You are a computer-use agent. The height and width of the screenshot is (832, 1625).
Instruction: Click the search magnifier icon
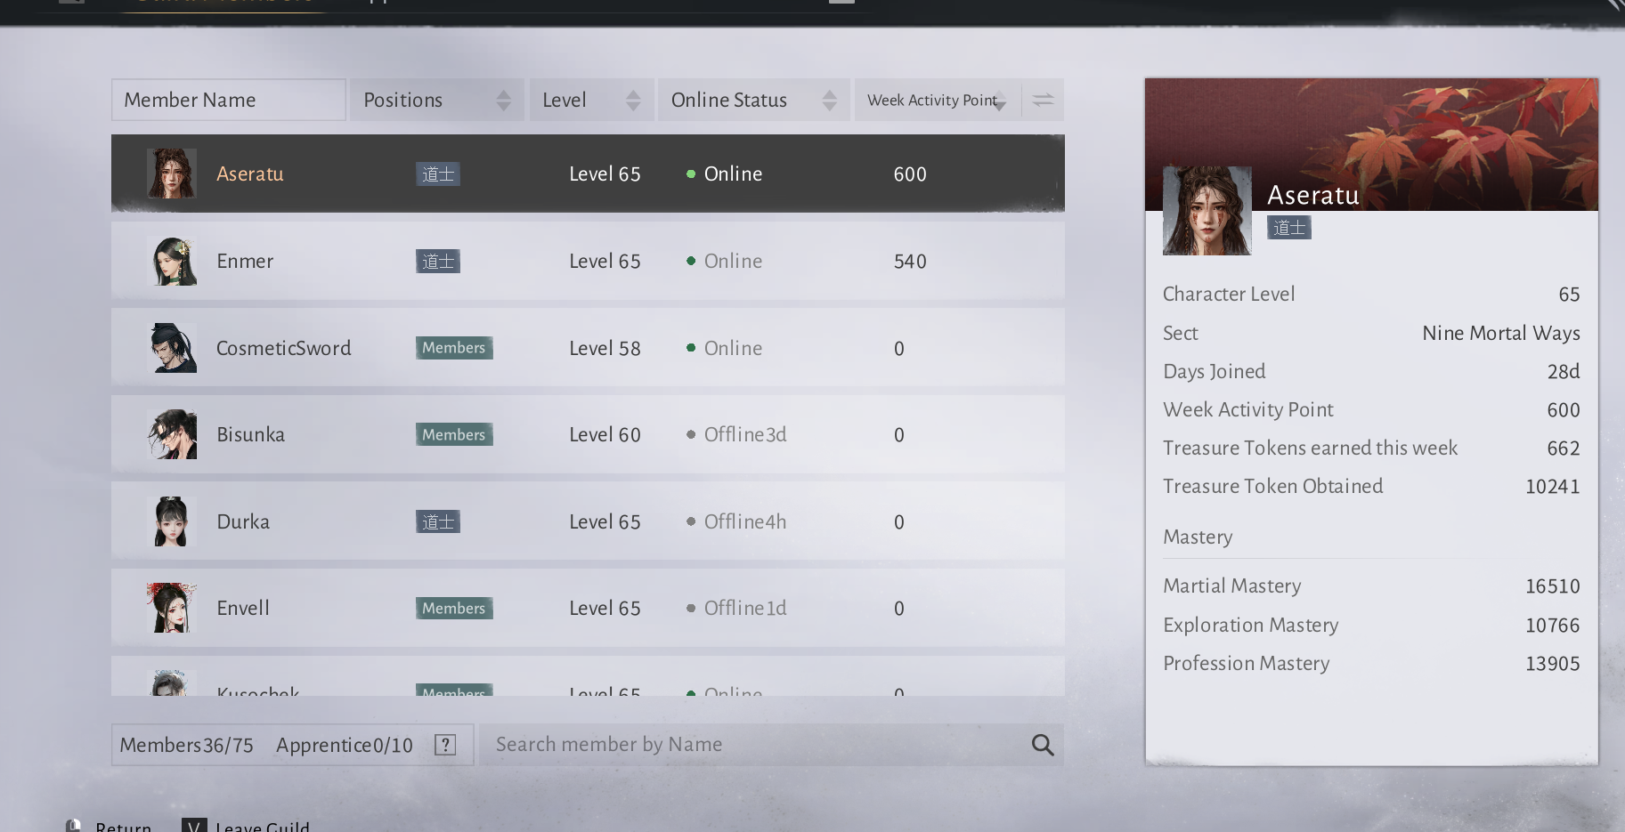(1043, 745)
